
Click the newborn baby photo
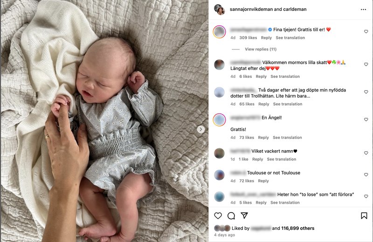click(104, 121)
